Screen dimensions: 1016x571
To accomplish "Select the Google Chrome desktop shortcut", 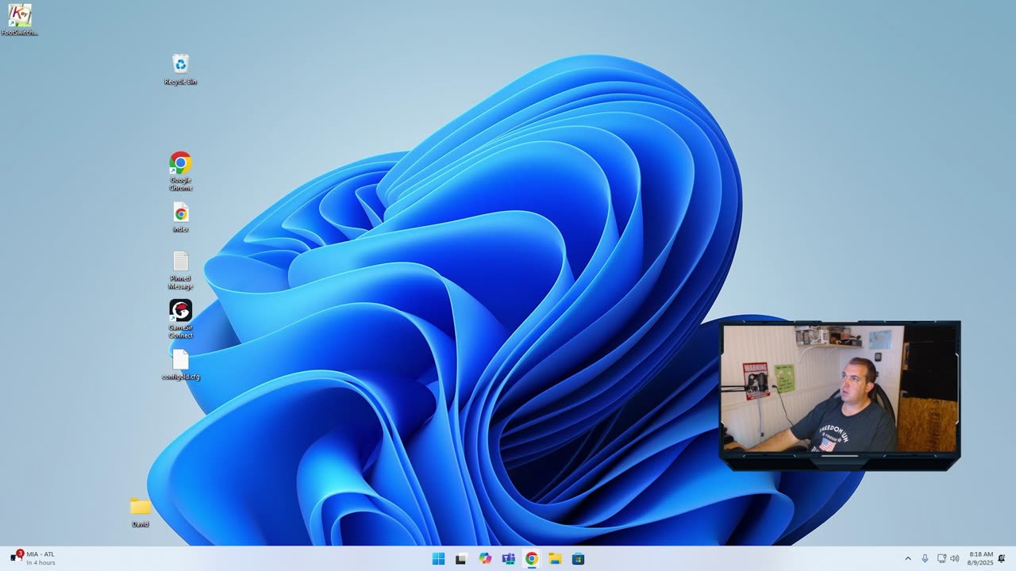I will point(180,164).
